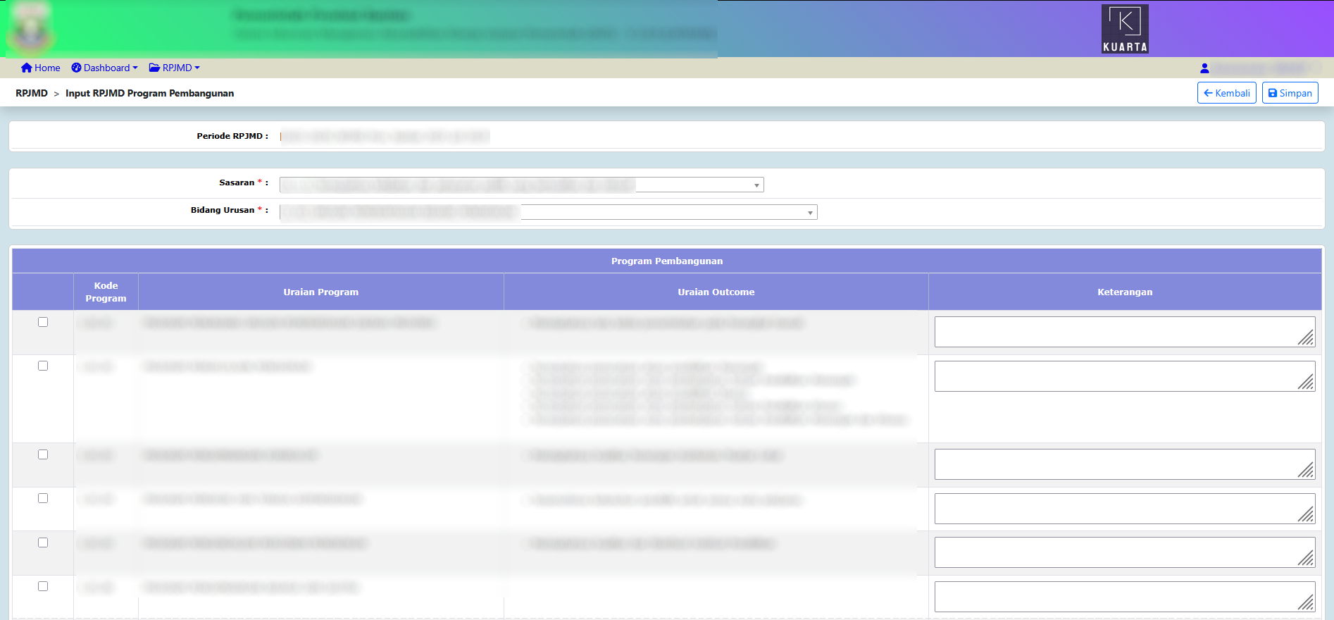The width and height of the screenshot is (1334, 620).
Task: Click the Dashboard gauge icon
Action: point(76,68)
